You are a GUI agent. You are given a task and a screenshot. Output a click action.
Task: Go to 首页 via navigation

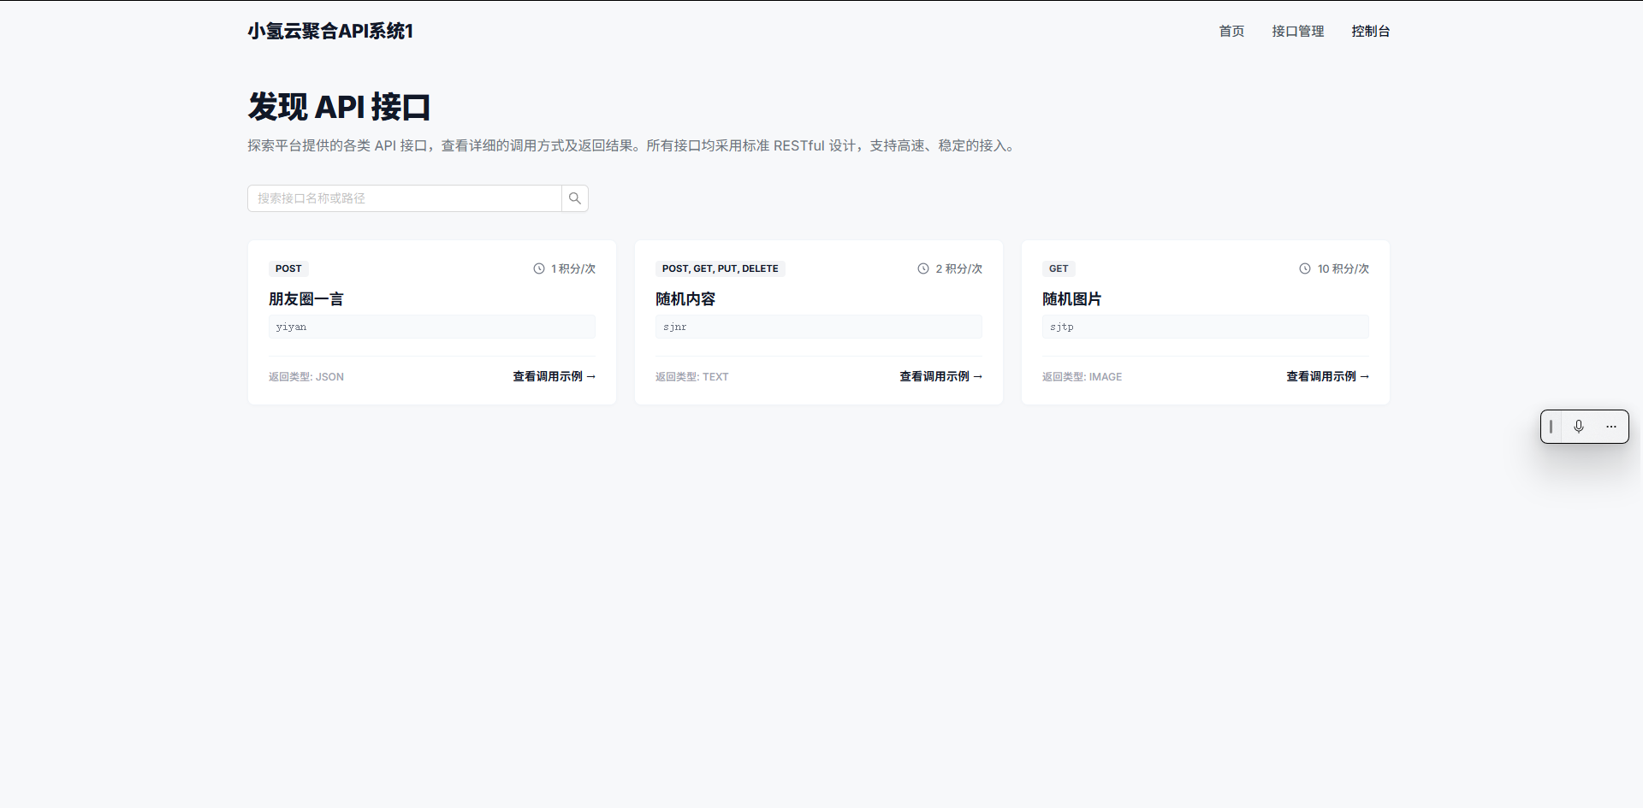pyautogui.click(x=1231, y=31)
